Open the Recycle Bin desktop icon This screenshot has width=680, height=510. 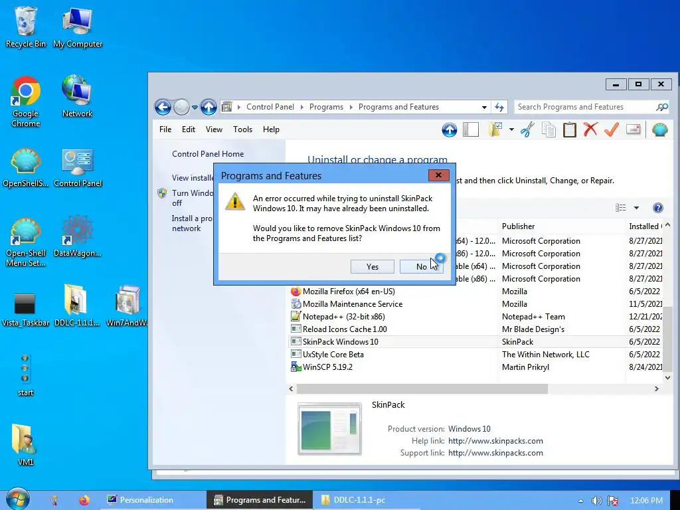[26, 27]
